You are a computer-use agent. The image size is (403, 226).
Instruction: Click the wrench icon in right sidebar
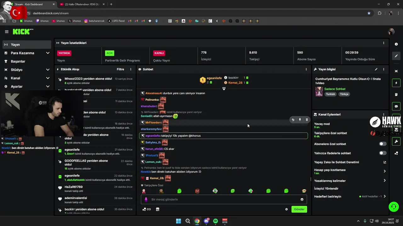(x=396, y=141)
